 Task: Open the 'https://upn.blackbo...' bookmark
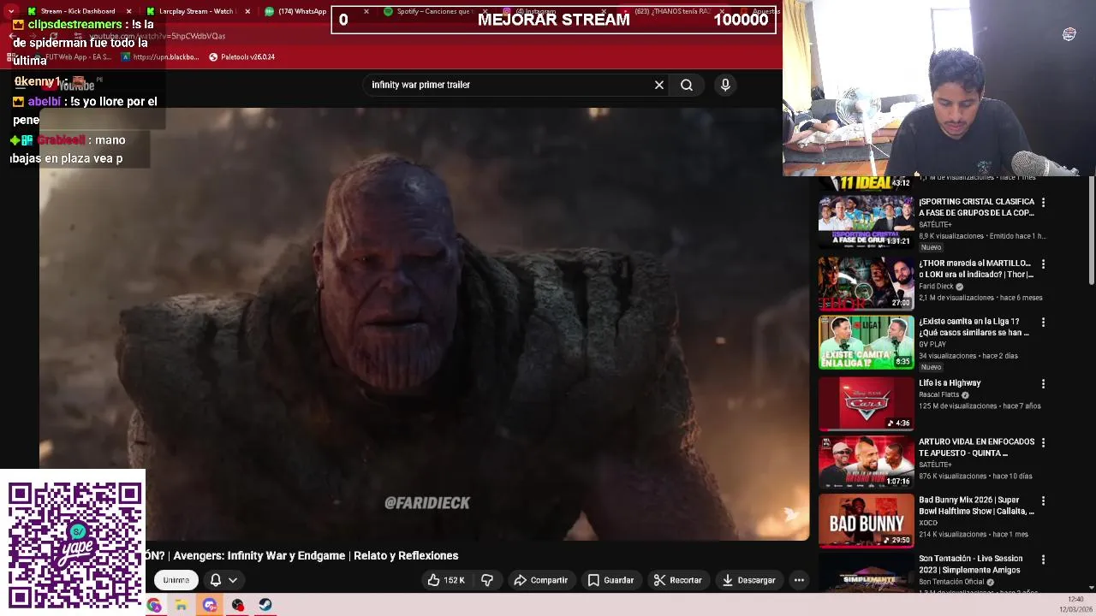point(159,56)
